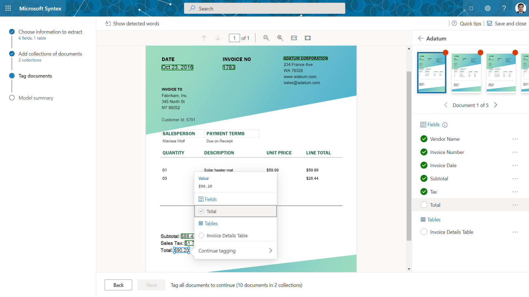Open the settings gear icon
The height and width of the screenshot is (297, 529).
pos(488,8)
